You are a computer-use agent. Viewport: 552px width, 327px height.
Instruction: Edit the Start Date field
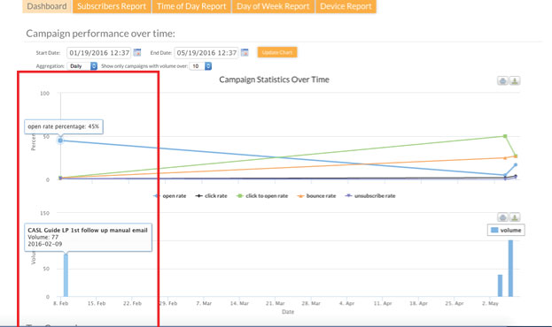pyautogui.click(x=99, y=53)
